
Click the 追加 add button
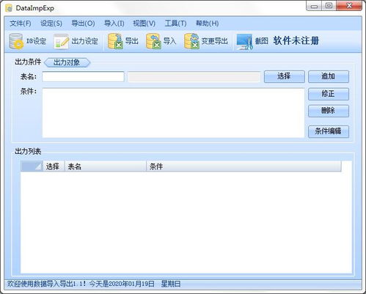click(329, 76)
